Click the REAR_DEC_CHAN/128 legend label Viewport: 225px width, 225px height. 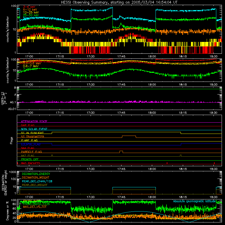pyautogui.click(x=37, y=181)
